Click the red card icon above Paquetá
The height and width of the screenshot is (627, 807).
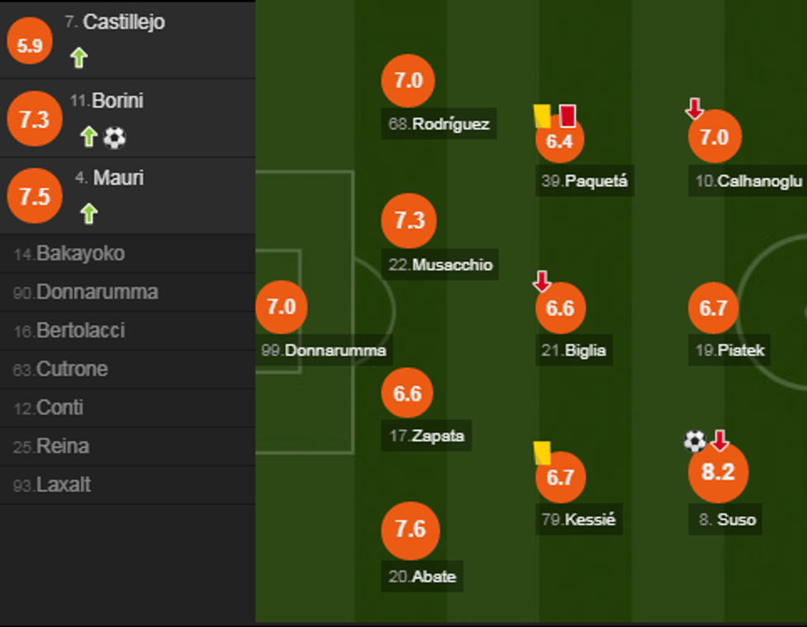pyautogui.click(x=567, y=115)
